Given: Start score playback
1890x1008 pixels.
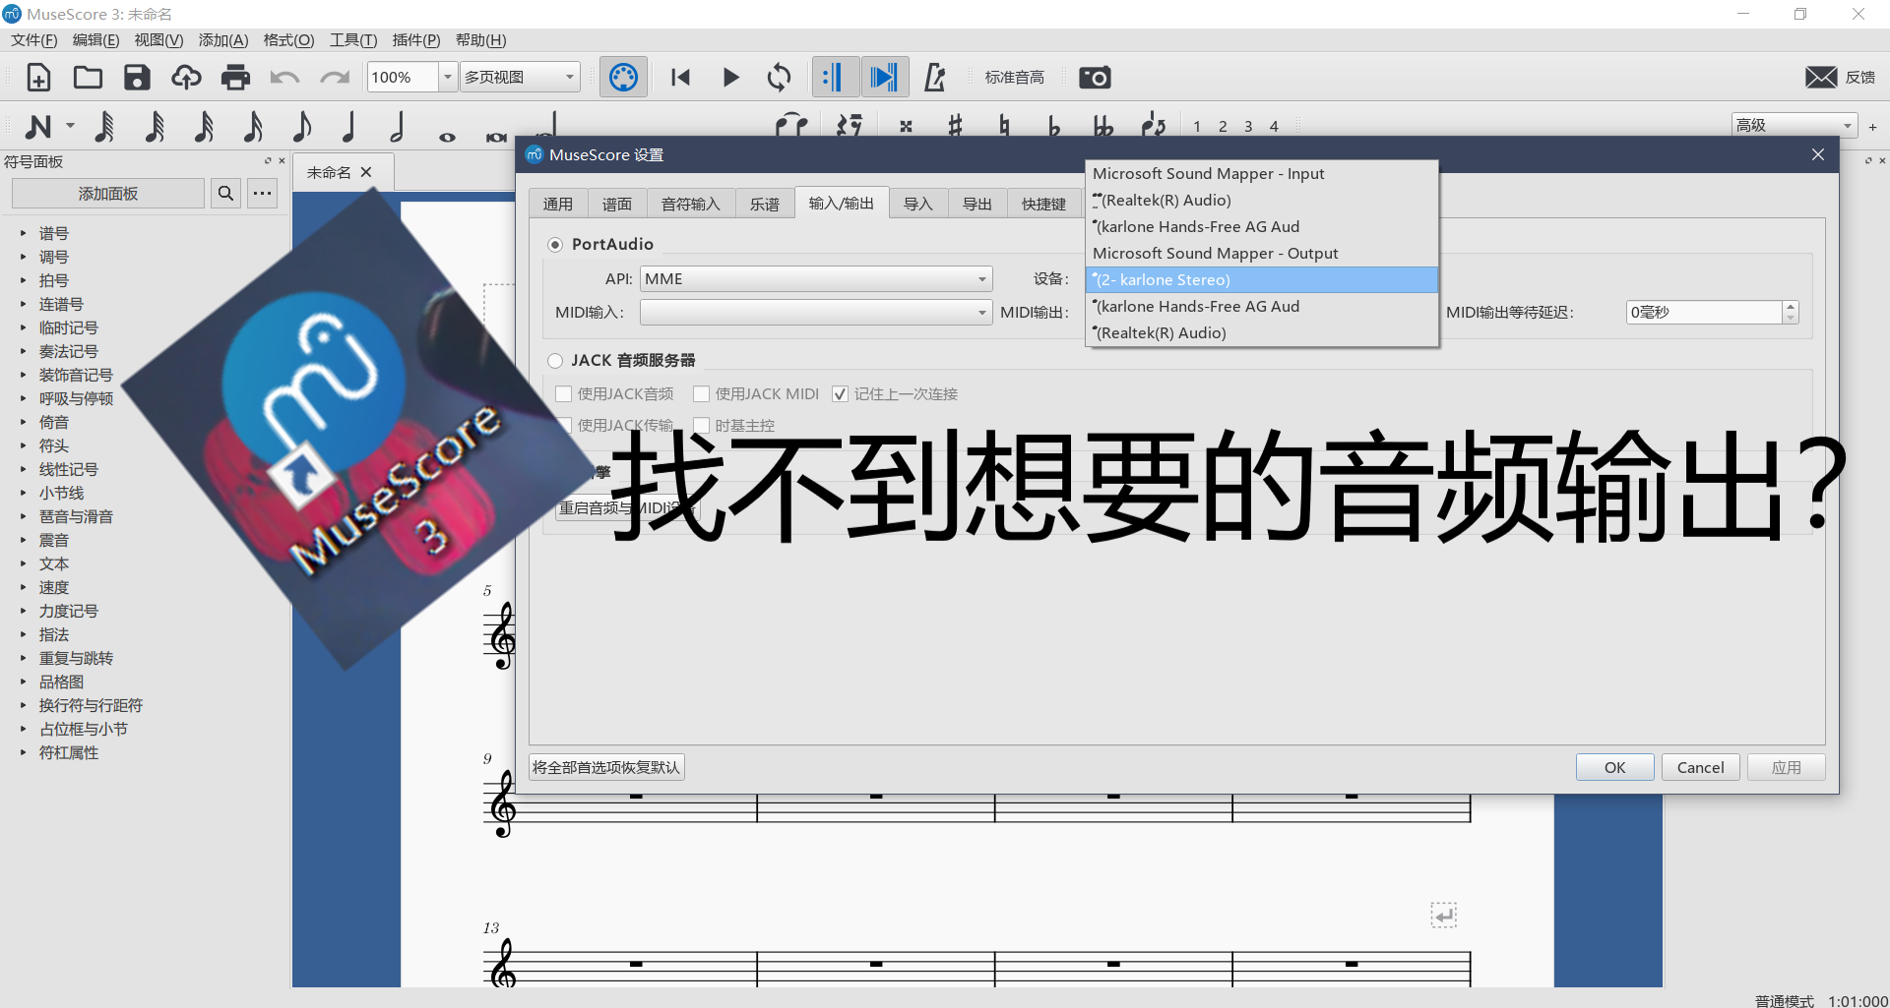Looking at the screenshot, I should coord(730,77).
